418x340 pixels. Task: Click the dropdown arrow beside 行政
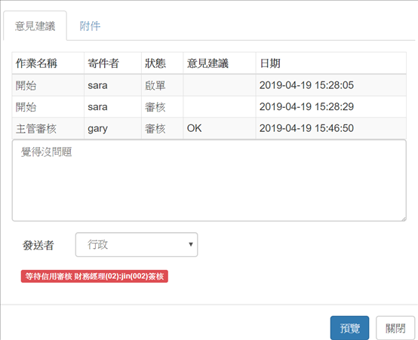pyautogui.click(x=191, y=244)
